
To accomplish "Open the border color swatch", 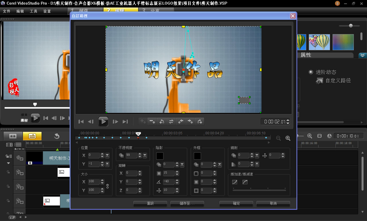I will click(x=197, y=156).
